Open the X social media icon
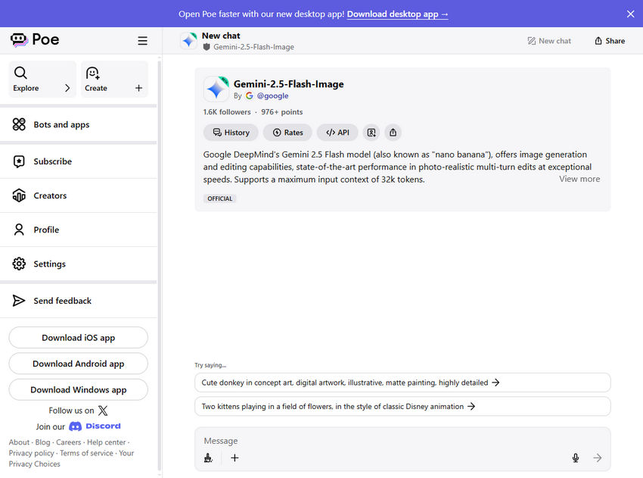 103,411
